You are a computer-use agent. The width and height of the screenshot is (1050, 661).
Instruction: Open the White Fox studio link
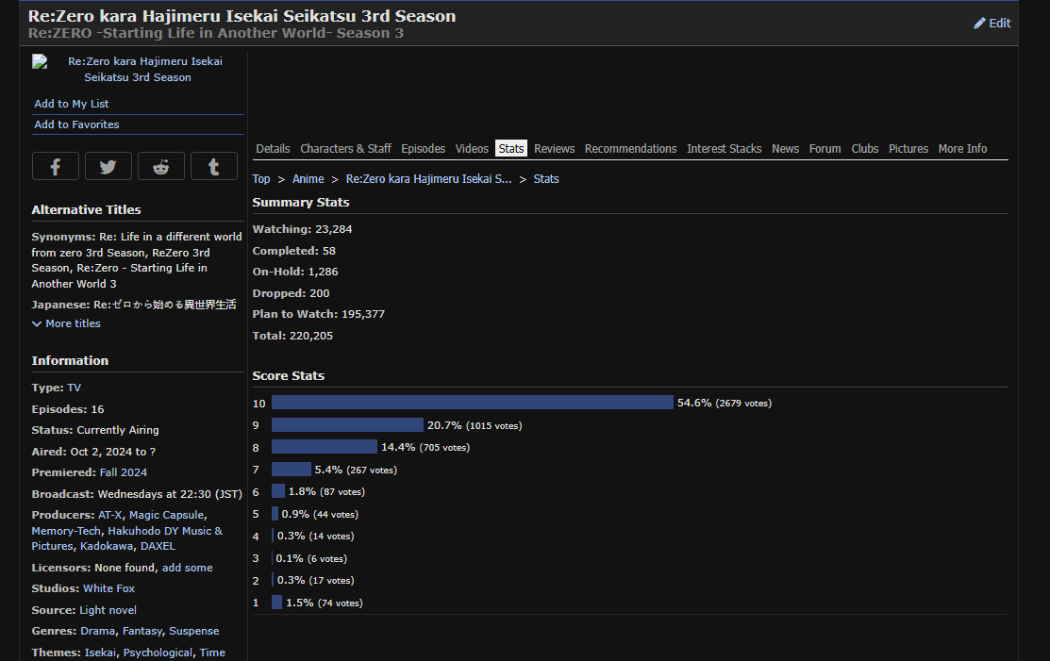click(x=108, y=588)
